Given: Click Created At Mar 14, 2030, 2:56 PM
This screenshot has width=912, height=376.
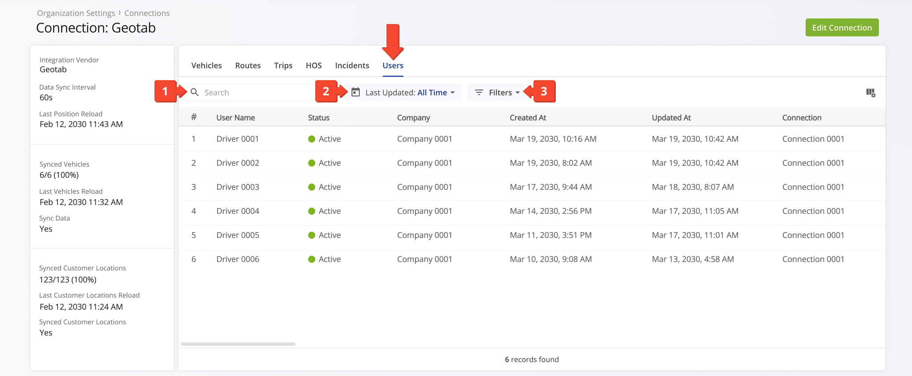Looking at the screenshot, I should (x=551, y=211).
